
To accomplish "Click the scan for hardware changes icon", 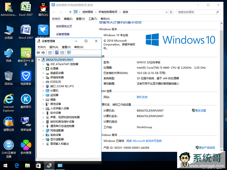I will 69,53.
